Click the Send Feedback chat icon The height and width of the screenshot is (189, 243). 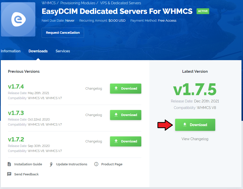[9, 174]
